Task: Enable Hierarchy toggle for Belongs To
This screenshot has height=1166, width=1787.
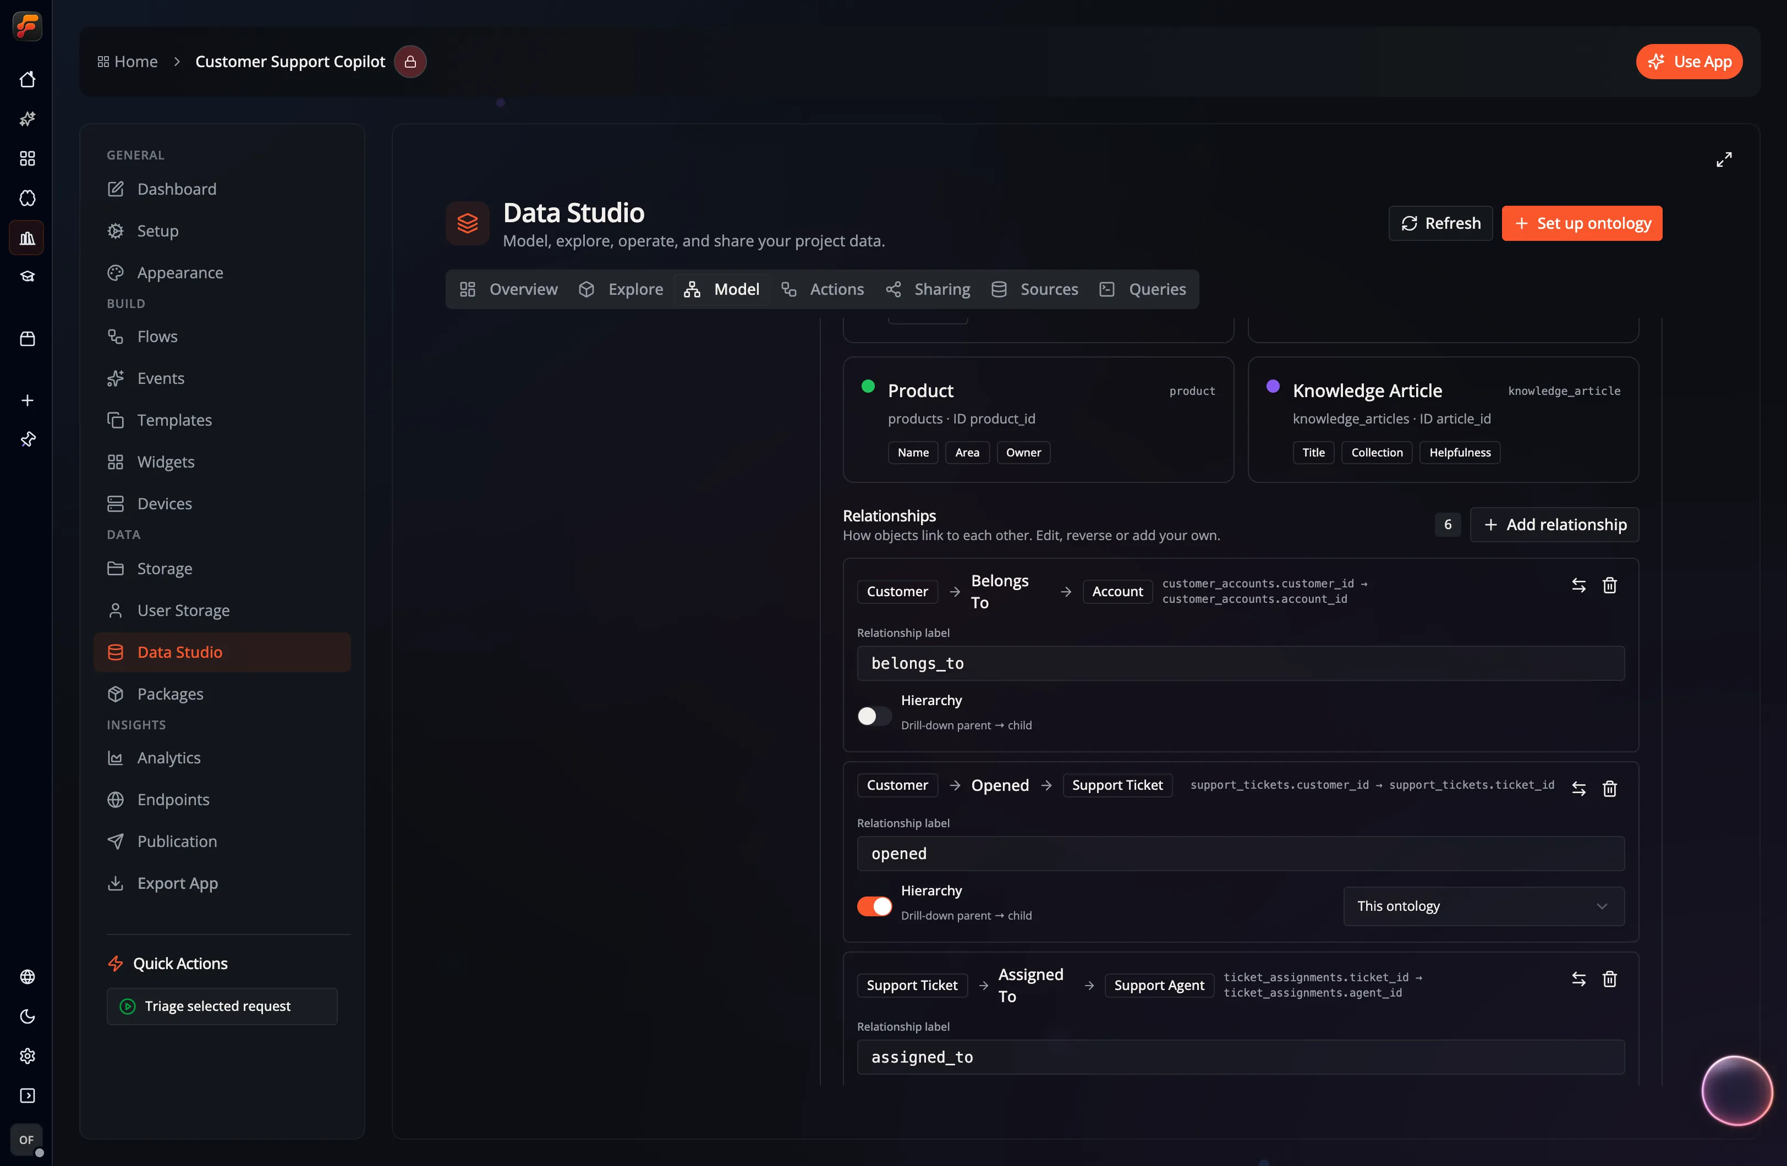Action: 874,716
